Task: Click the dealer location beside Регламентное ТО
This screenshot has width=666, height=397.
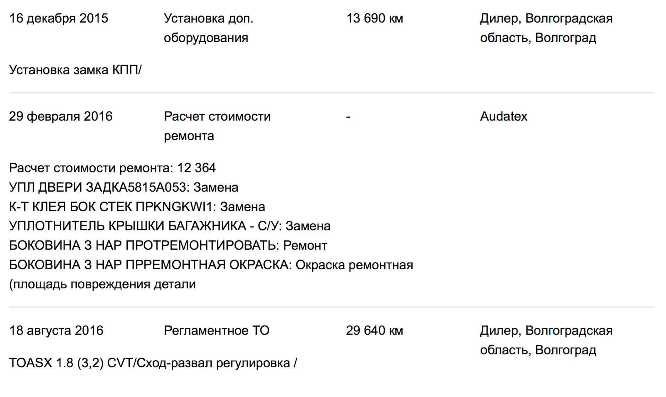Action: (546, 340)
